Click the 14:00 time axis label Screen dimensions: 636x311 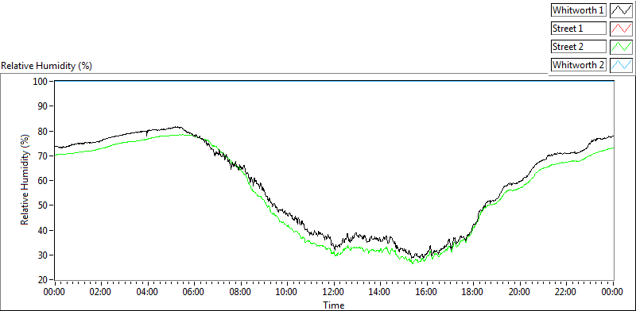coord(380,292)
